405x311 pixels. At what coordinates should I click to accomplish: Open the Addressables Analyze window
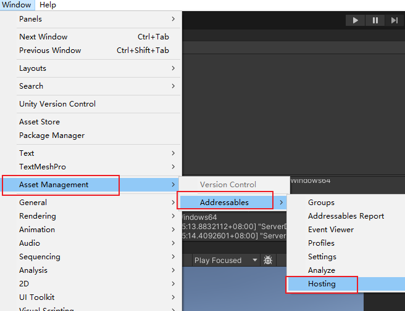pos(346,270)
